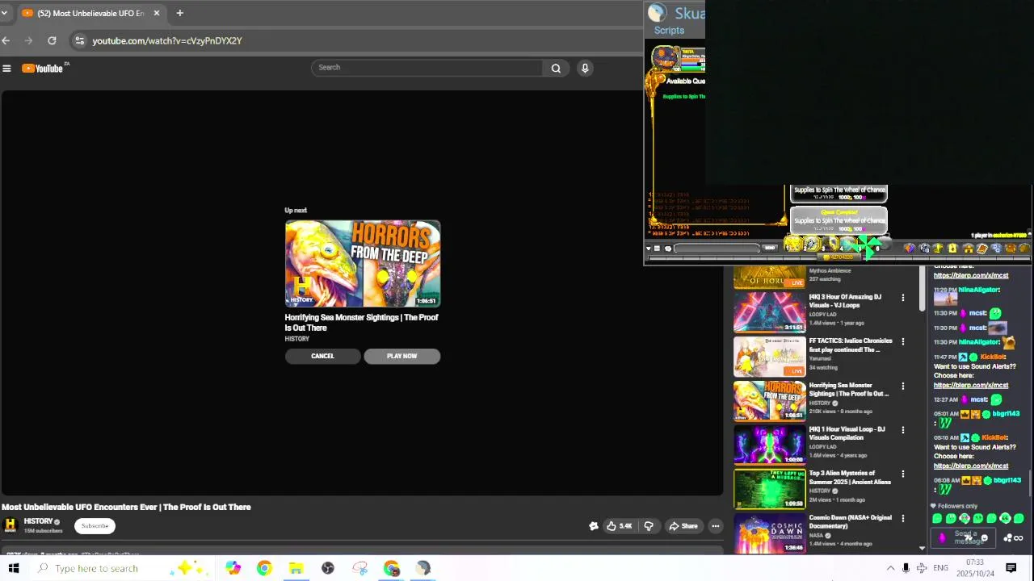1034x581 pixels.
Task: Open FF TACTICS Ivalice Chronicles title
Action: click(x=851, y=345)
